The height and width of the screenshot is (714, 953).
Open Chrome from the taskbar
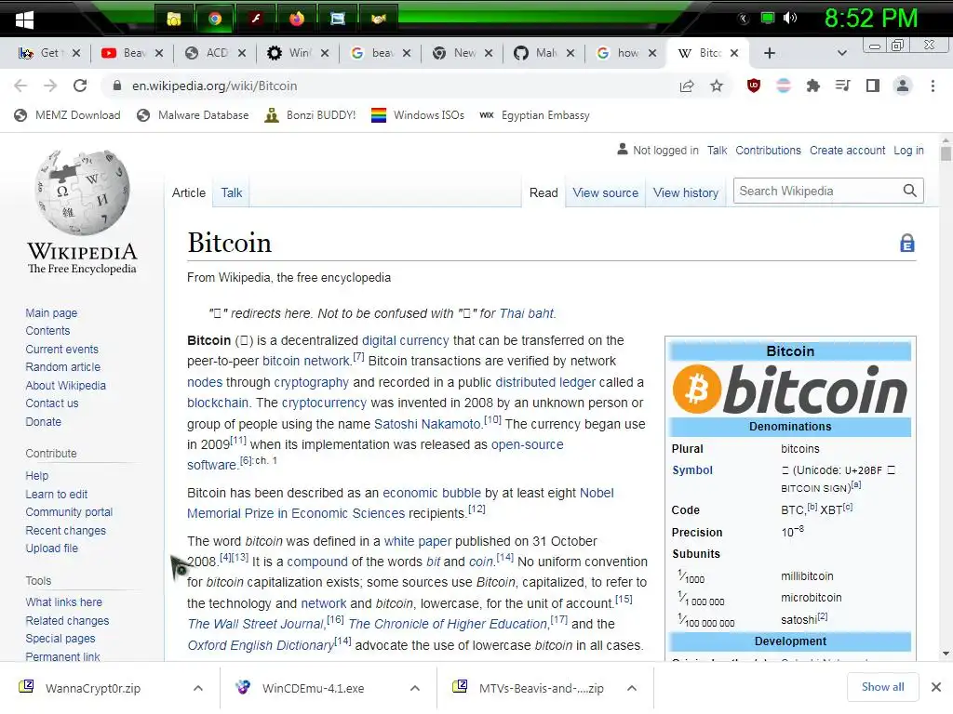click(x=215, y=20)
